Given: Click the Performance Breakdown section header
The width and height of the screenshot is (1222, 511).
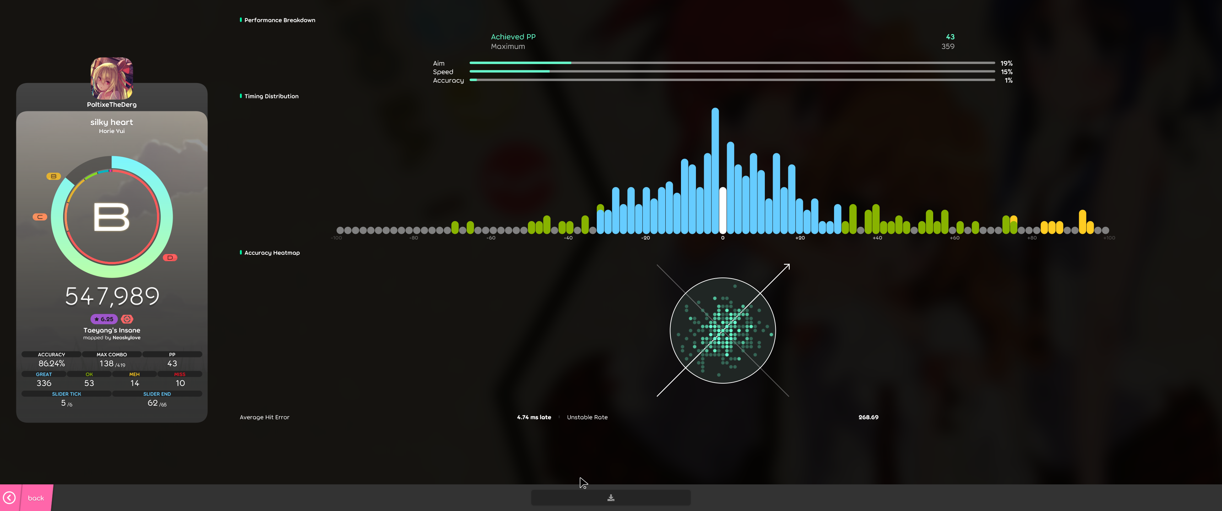Looking at the screenshot, I should point(280,20).
